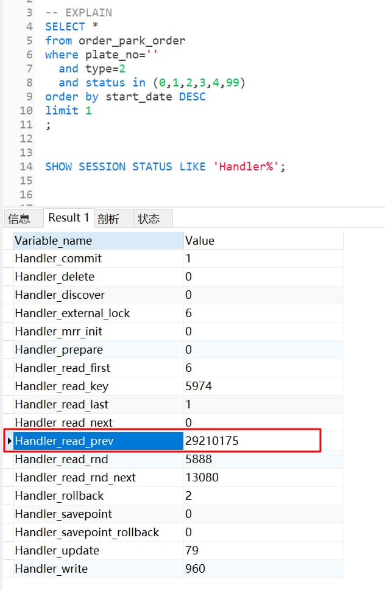This screenshot has height=591, width=385.
Task: Click the row indicator arrow beside Handler_read_prev
Action: [10, 441]
